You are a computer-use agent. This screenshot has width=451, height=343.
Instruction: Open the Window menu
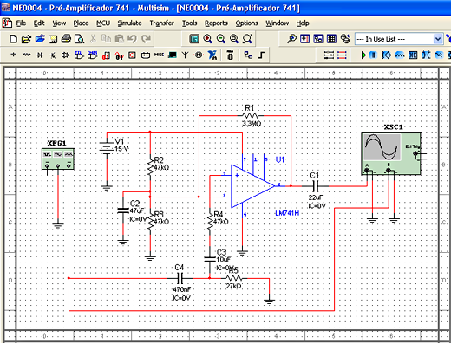click(x=278, y=23)
